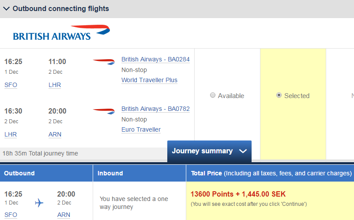
Task: Open the Journey summary tab
Action: [202, 151]
